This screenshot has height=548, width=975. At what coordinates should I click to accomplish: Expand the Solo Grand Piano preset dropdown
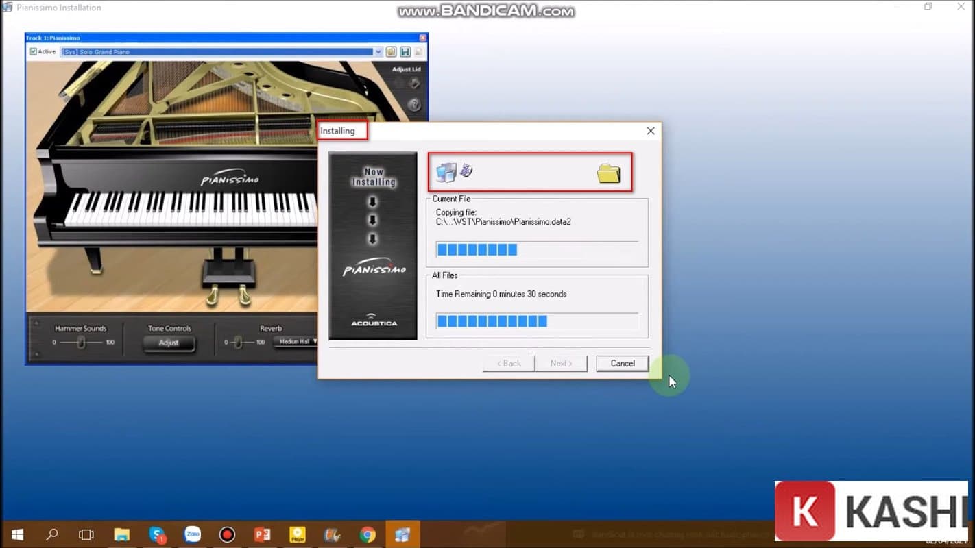[x=378, y=52]
